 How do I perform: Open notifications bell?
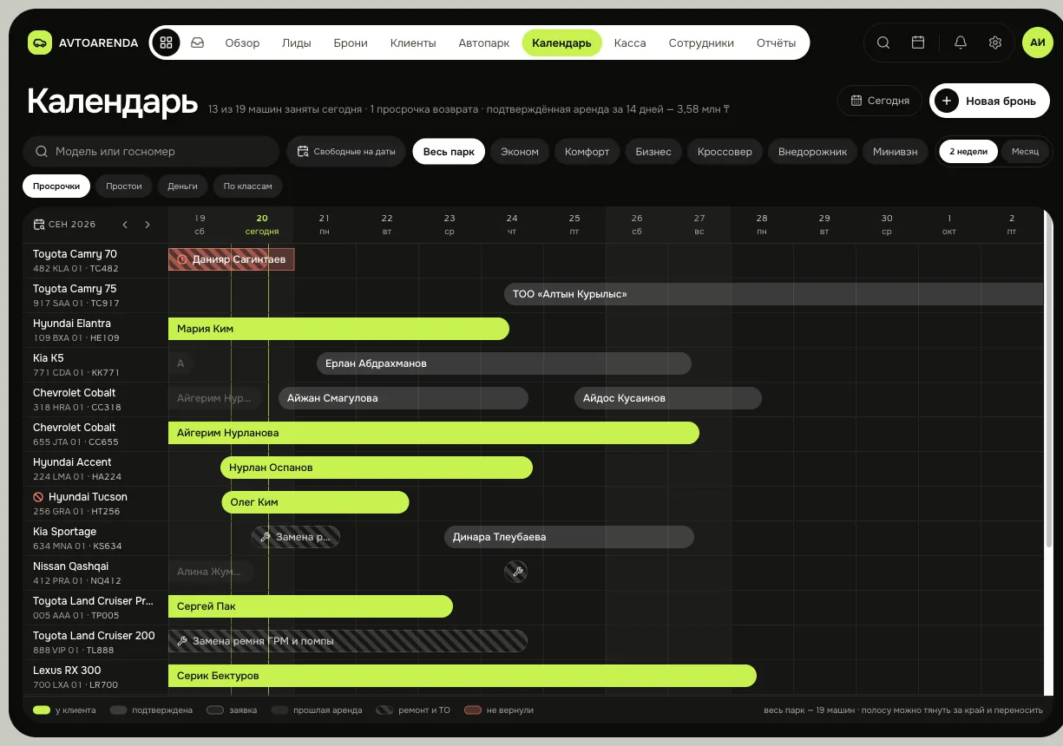961,43
